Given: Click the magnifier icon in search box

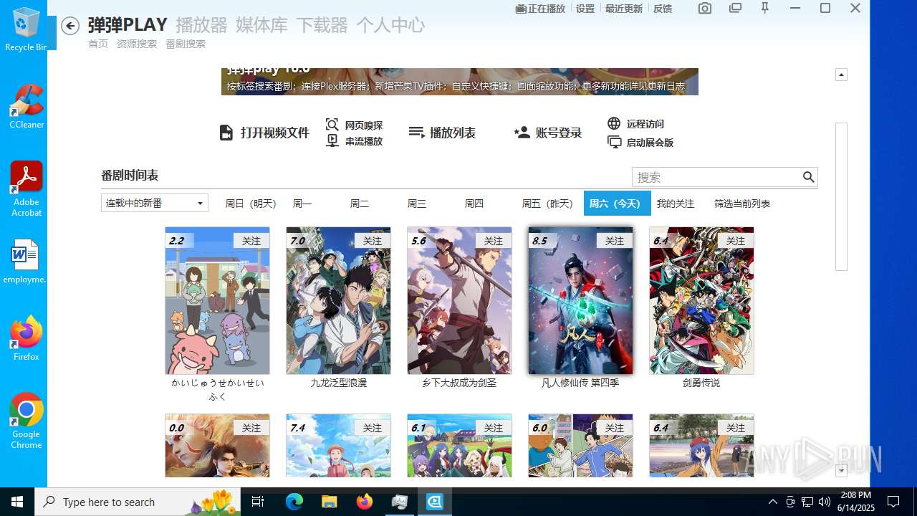Looking at the screenshot, I should (x=808, y=177).
